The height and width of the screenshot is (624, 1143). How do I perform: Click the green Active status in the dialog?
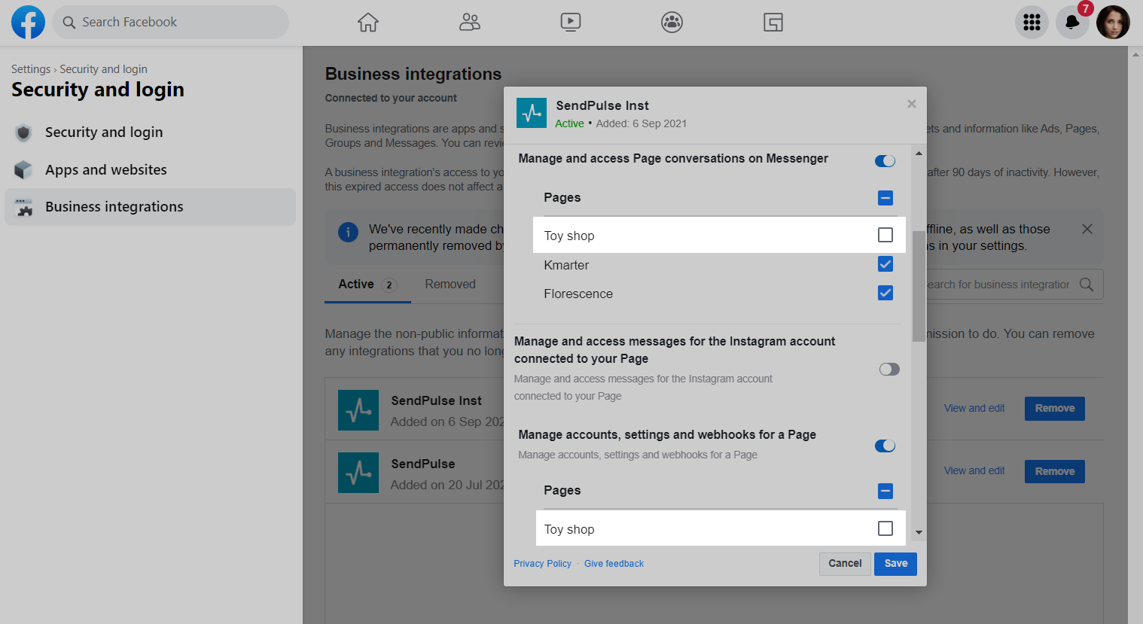[569, 123]
